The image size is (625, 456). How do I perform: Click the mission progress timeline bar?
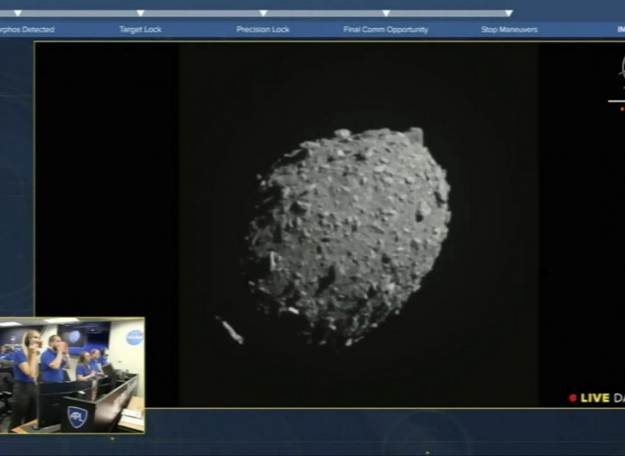pos(256,14)
